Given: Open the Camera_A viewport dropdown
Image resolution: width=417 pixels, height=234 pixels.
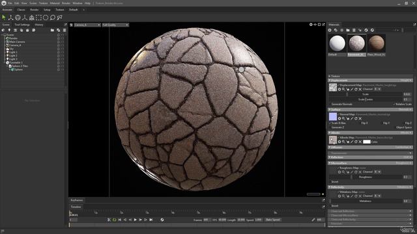Looking at the screenshot, I should coord(87,25).
